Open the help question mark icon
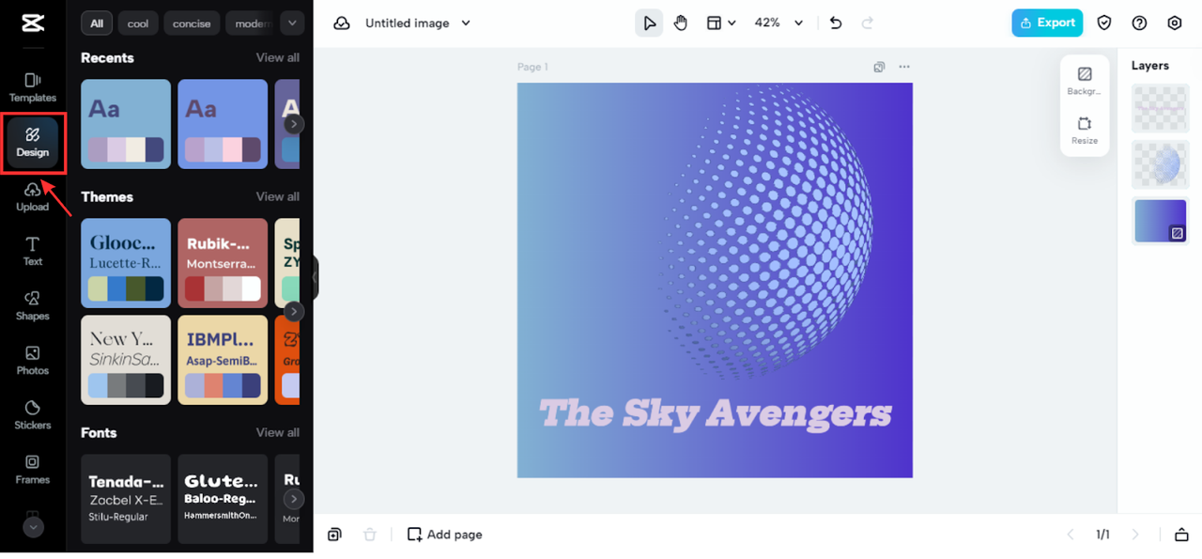This screenshot has height=559, width=1202. click(x=1139, y=23)
